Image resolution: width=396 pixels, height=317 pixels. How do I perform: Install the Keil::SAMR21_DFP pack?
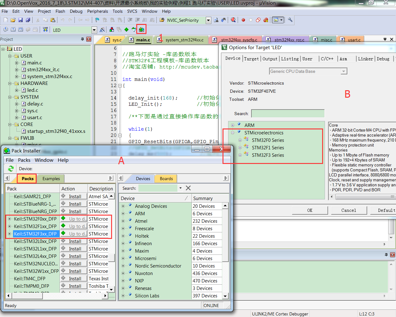[x=74, y=196]
